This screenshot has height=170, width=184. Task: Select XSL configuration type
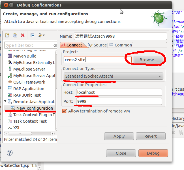17,128
